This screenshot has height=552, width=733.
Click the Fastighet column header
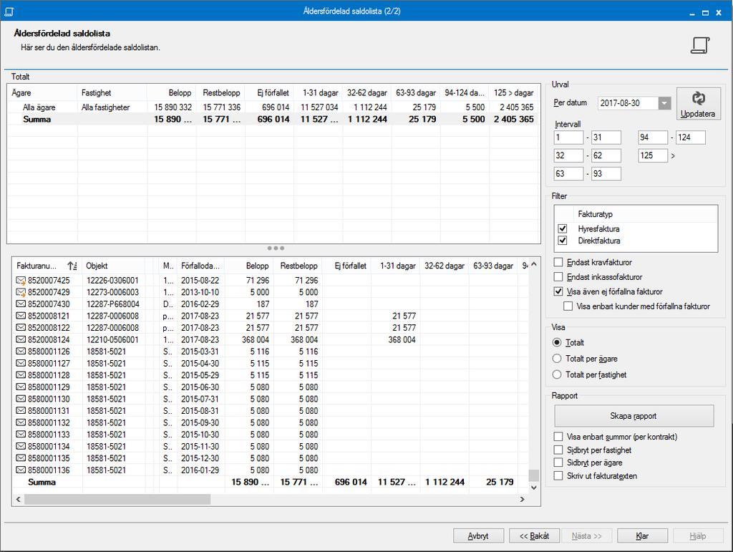pyautogui.click(x=112, y=93)
